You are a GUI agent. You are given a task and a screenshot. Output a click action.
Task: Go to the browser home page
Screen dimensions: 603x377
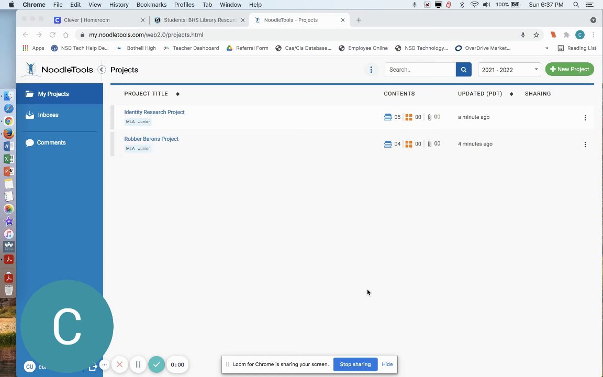click(x=66, y=35)
